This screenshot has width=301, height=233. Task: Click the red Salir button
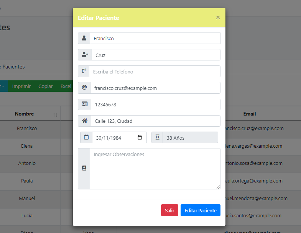click(x=169, y=210)
